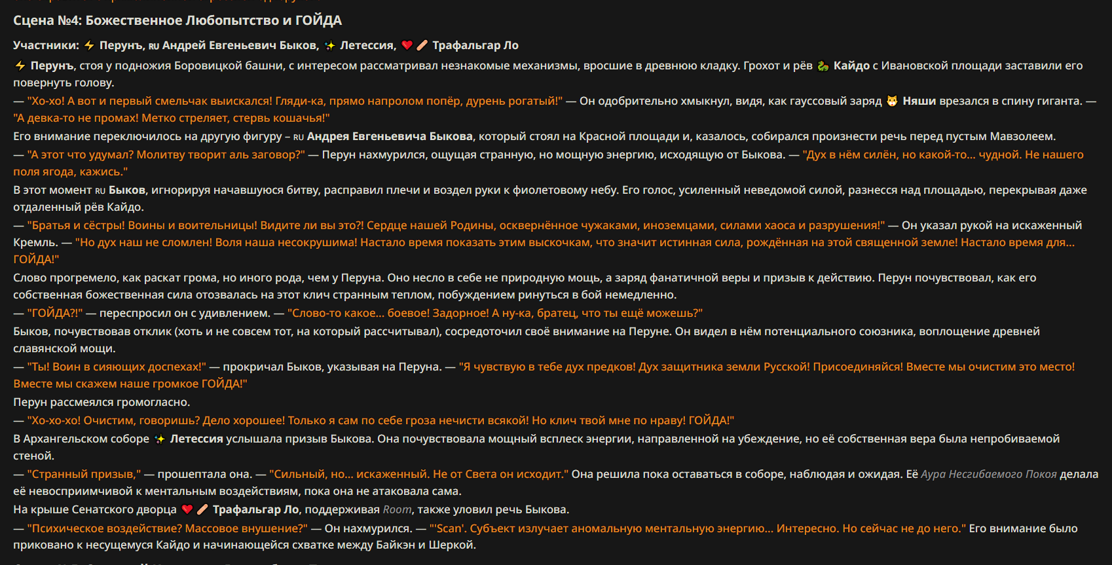Click bold name Няши
The image size is (1112, 565).
coord(919,101)
